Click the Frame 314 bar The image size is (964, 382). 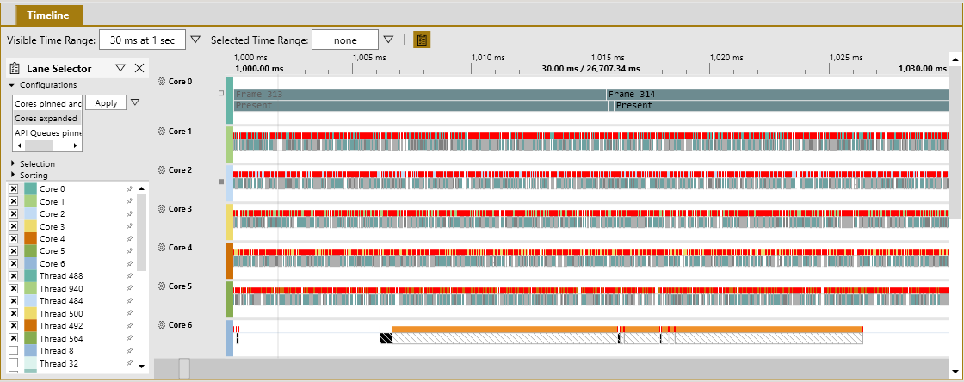click(x=778, y=95)
